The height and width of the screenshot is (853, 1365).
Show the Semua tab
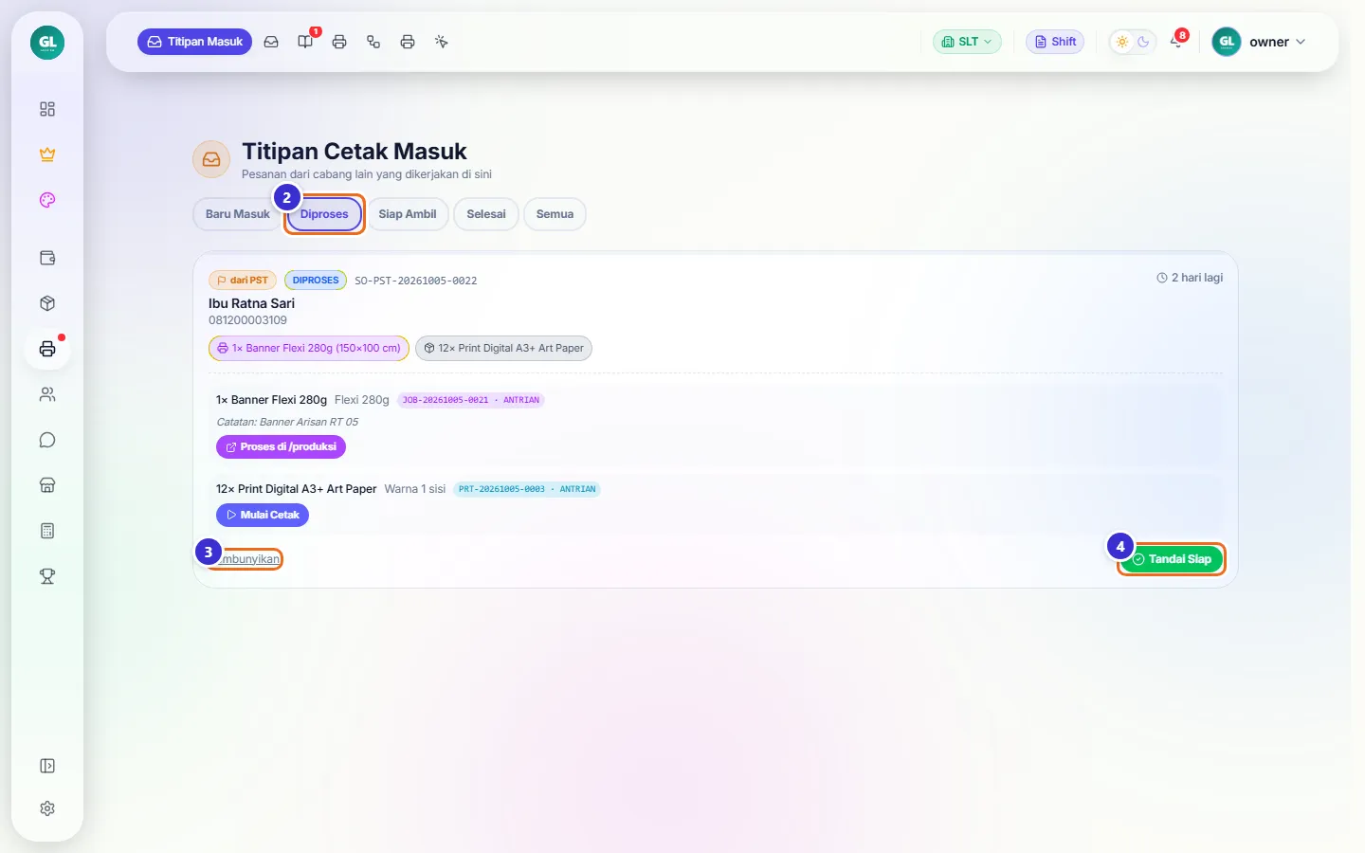555,214
